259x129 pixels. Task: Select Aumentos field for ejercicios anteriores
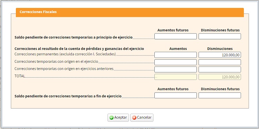(175, 69)
